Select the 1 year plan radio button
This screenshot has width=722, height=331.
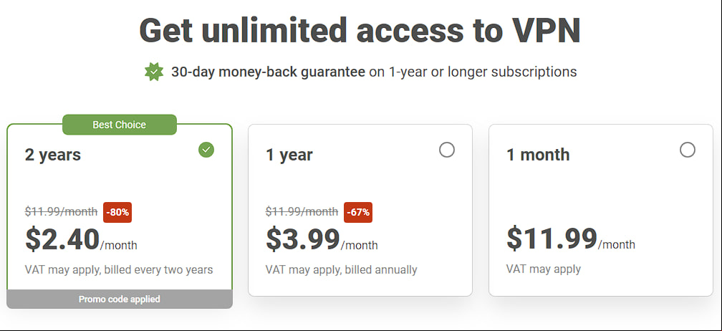pyautogui.click(x=447, y=150)
